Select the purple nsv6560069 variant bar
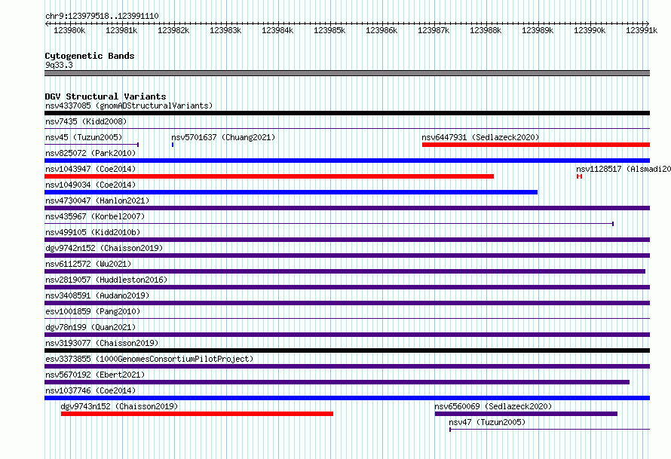This screenshot has height=459, width=671. point(526,414)
